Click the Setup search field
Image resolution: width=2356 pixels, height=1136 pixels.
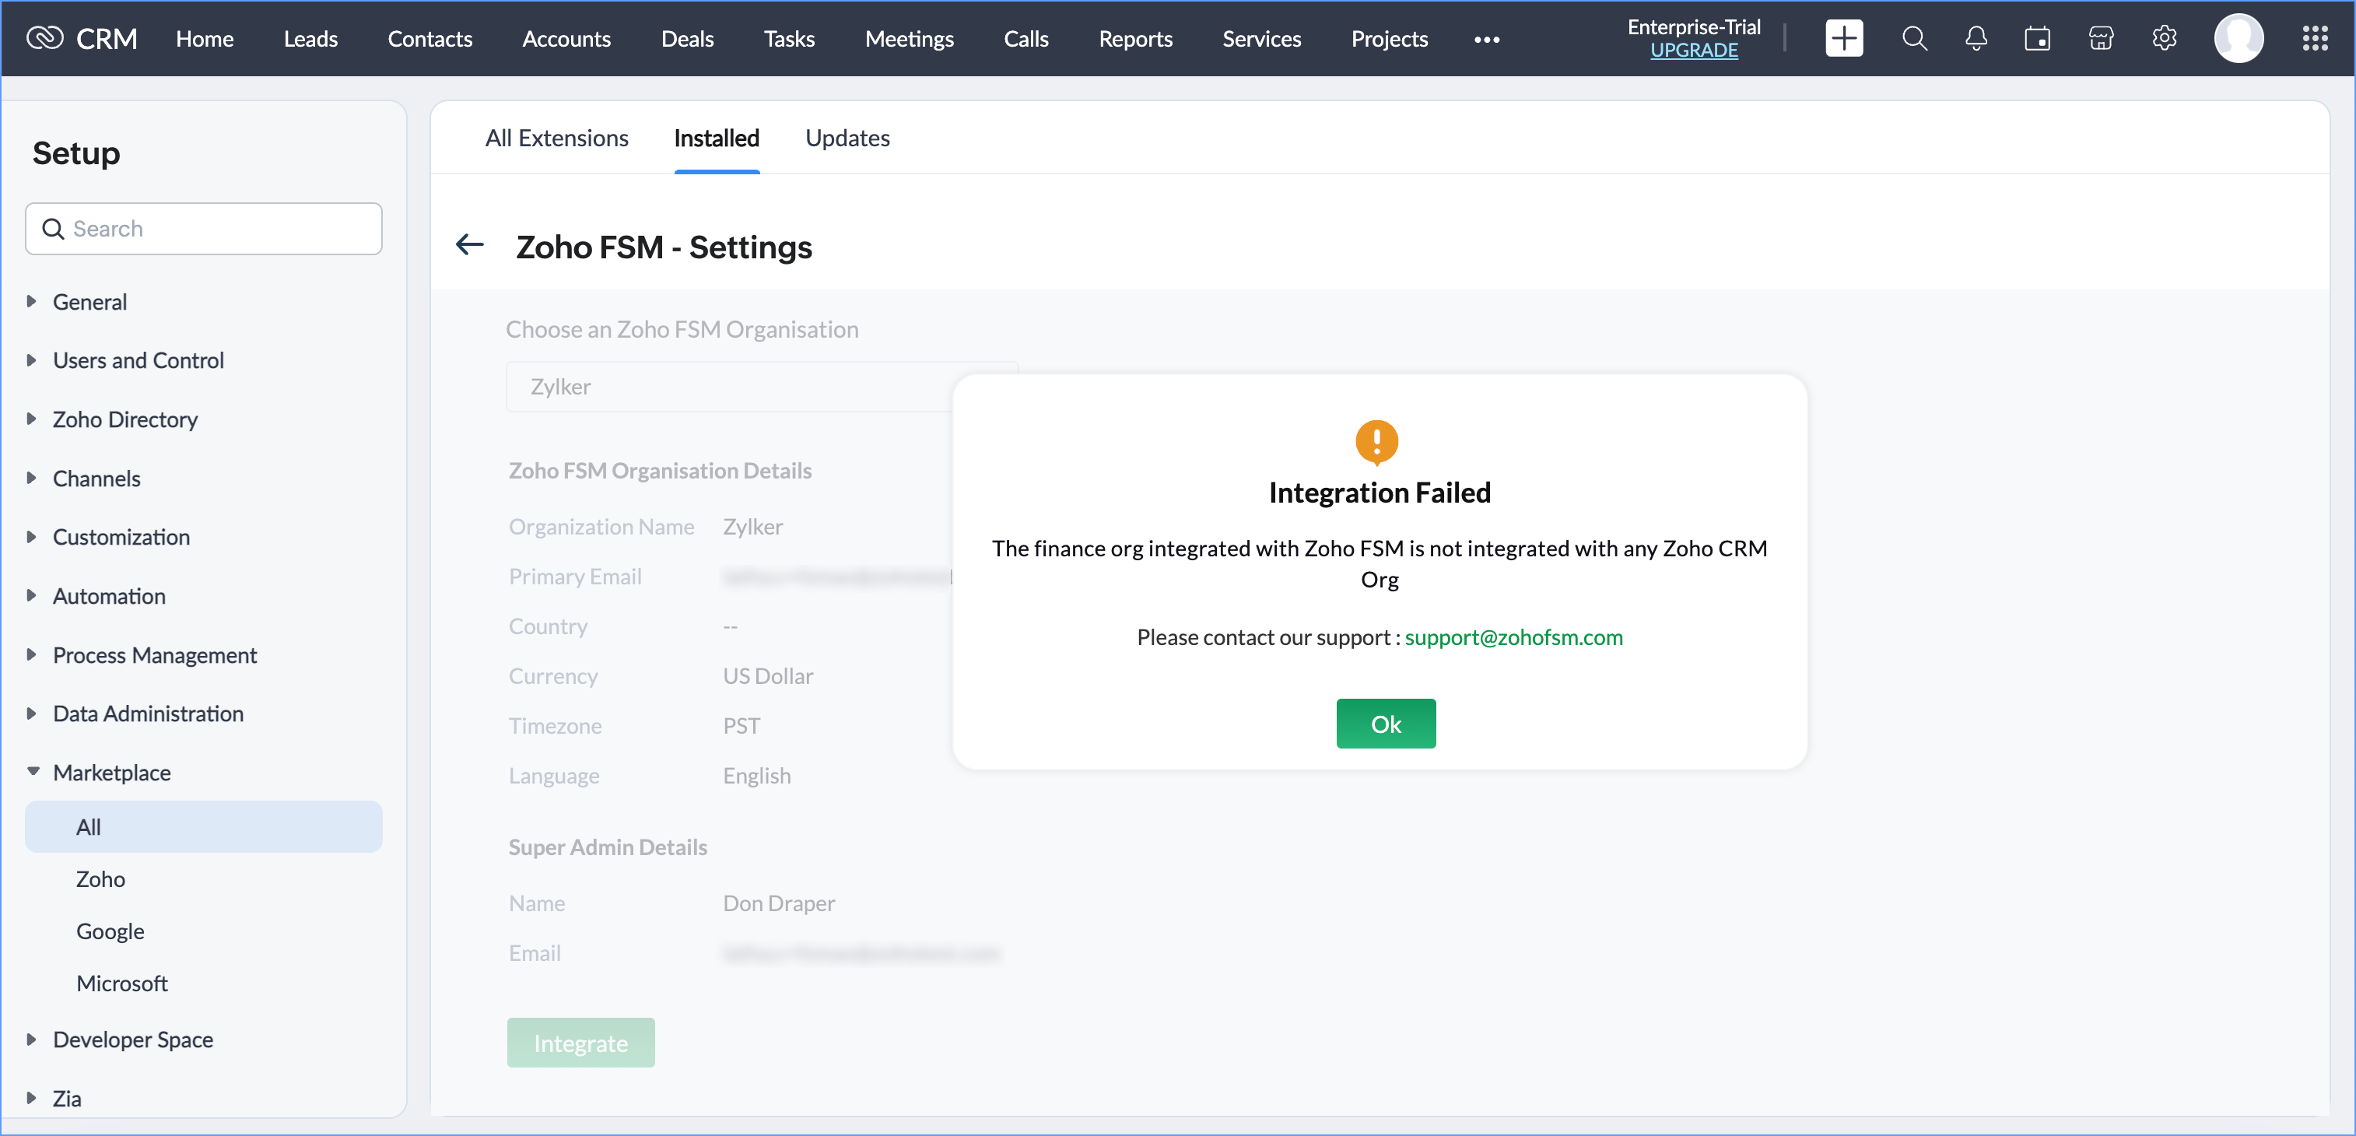coord(219,229)
